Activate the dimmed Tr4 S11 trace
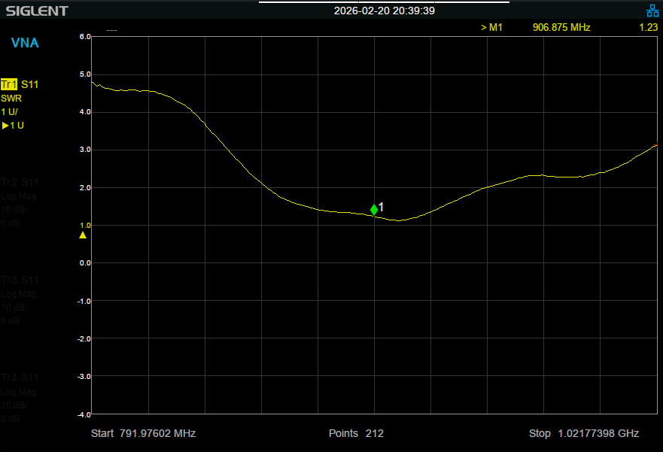Image resolution: width=663 pixels, height=452 pixels. [20, 378]
